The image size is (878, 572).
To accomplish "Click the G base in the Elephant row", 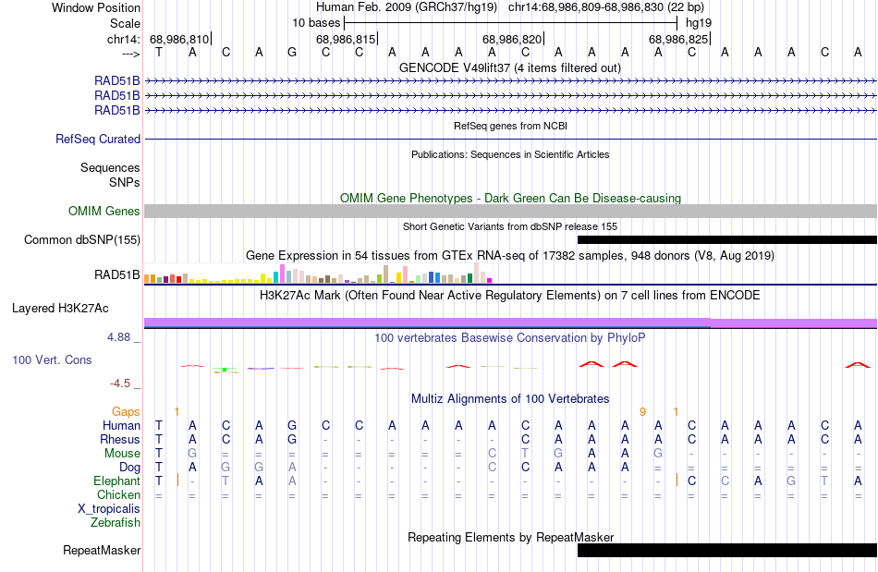I will pos(791,481).
